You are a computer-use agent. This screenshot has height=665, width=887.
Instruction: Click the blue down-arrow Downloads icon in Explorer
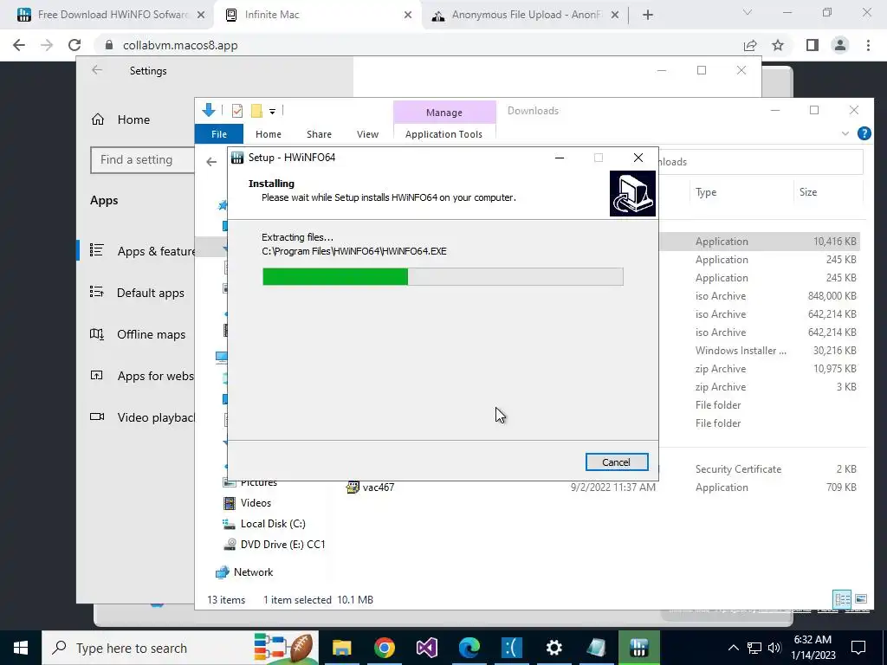(x=208, y=110)
